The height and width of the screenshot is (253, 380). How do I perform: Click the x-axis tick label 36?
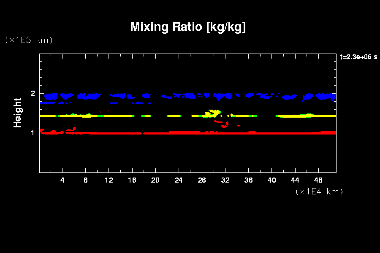(x=248, y=180)
